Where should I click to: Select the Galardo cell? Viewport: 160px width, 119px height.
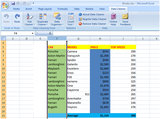(78, 64)
